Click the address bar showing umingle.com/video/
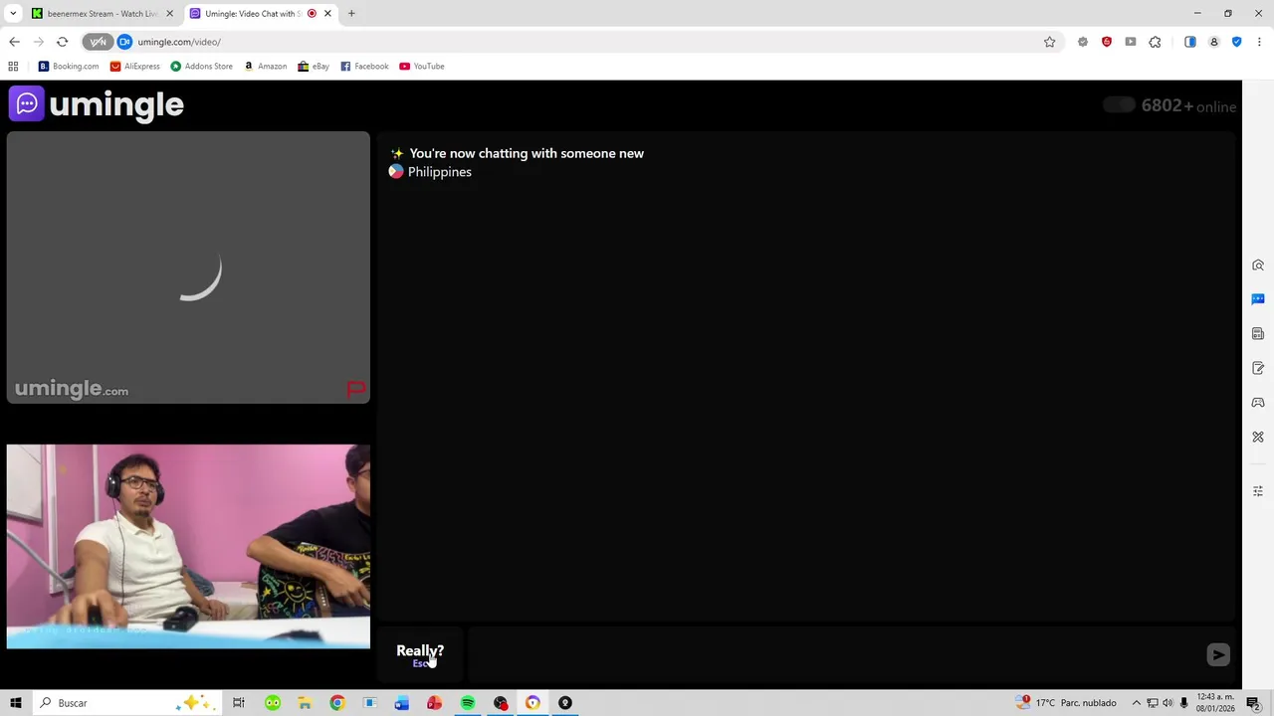Viewport: 1274px width, 716px height. (x=587, y=42)
